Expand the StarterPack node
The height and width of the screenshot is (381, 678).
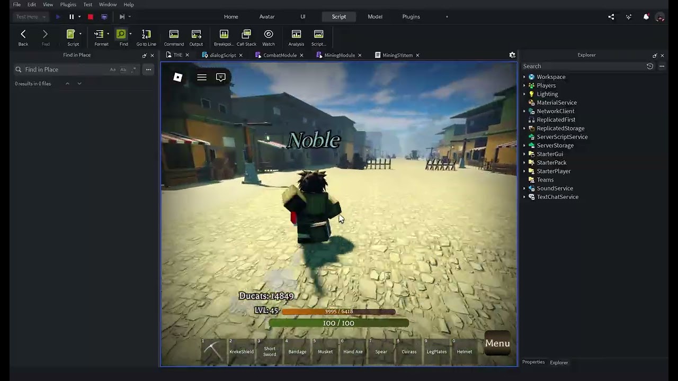pyautogui.click(x=524, y=162)
